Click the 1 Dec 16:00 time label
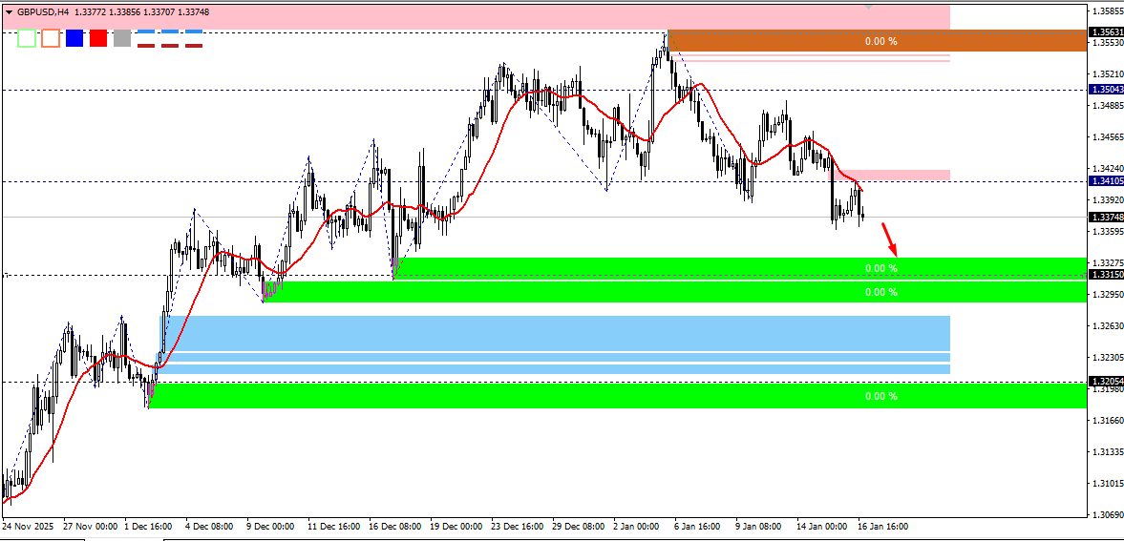This screenshot has width=1124, height=541. click(149, 526)
